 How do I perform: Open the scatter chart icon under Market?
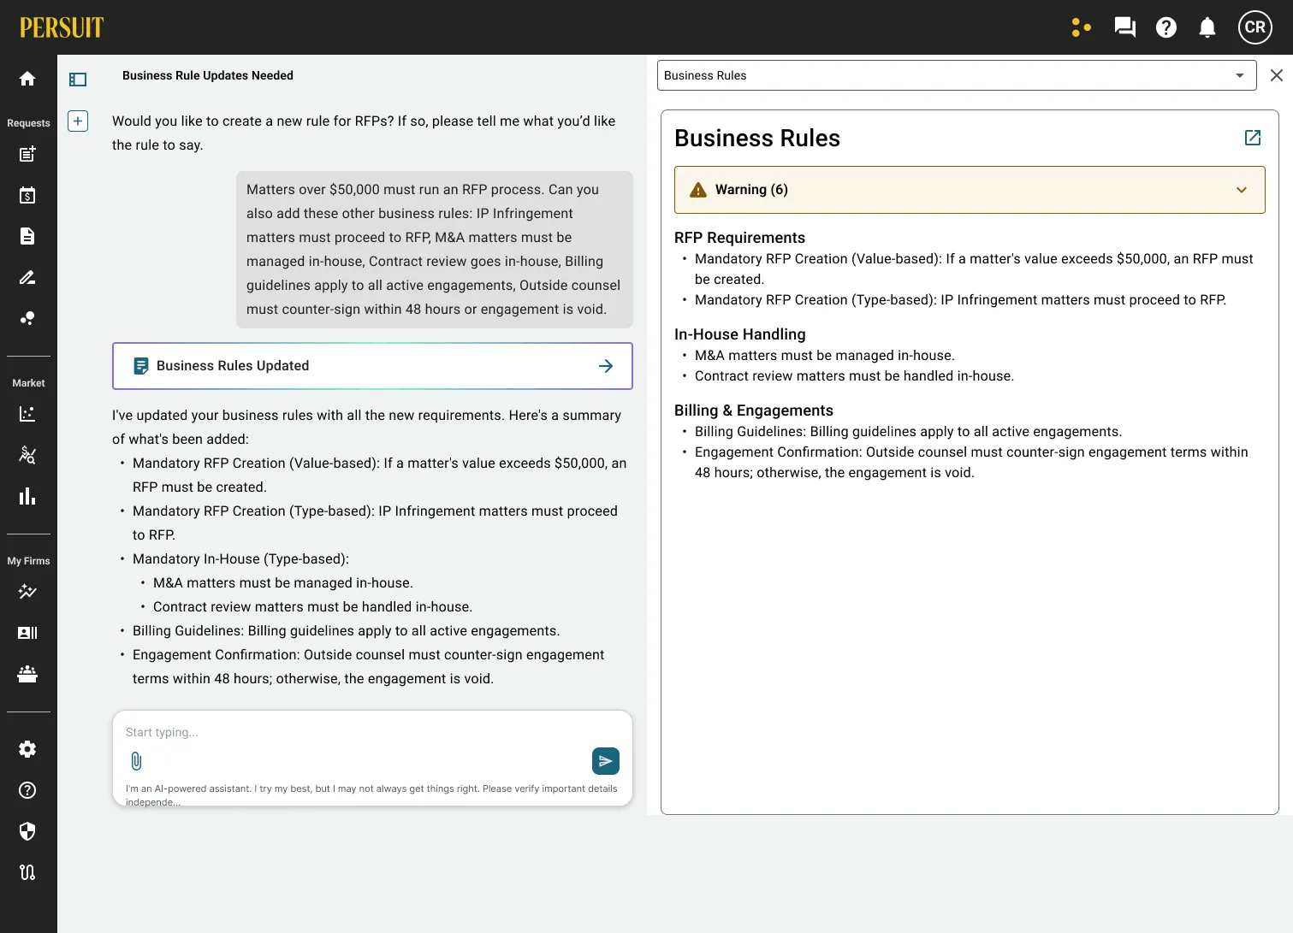[x=27, y=414]
